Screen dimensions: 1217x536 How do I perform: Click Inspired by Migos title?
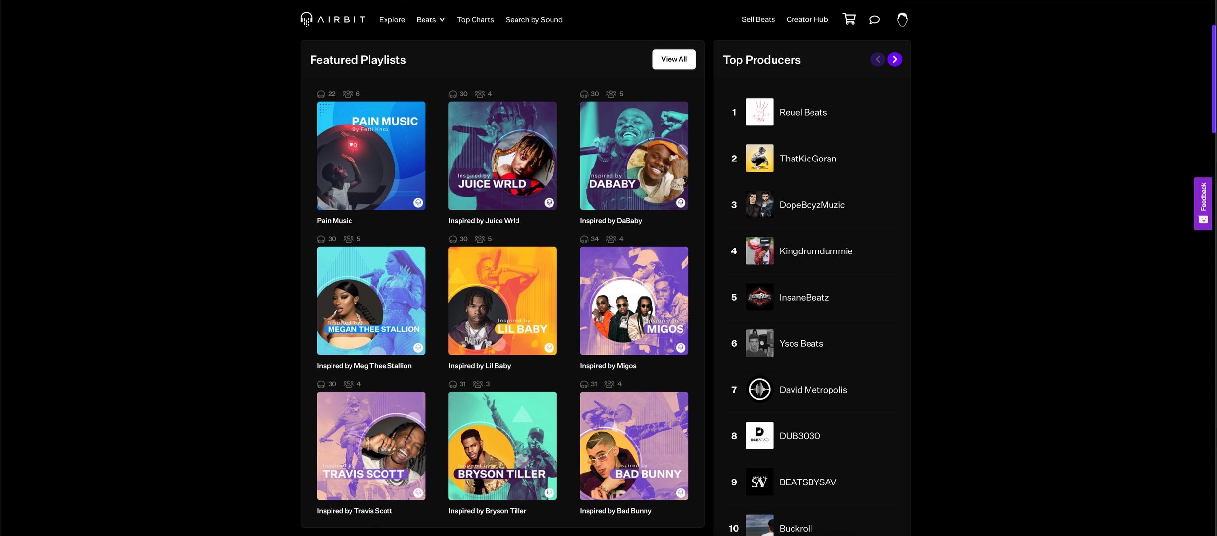[608, 366]
